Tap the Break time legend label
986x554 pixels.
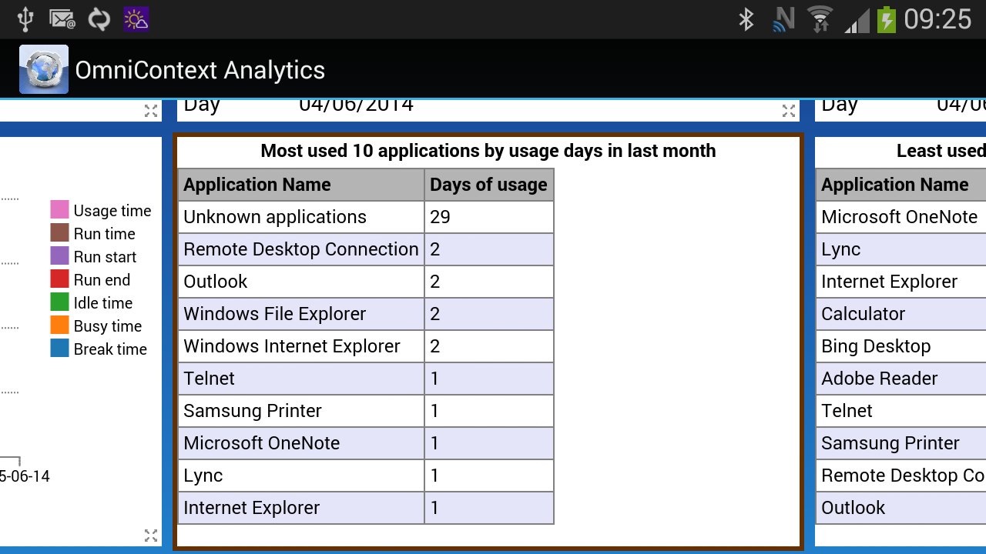pos(110,349)
